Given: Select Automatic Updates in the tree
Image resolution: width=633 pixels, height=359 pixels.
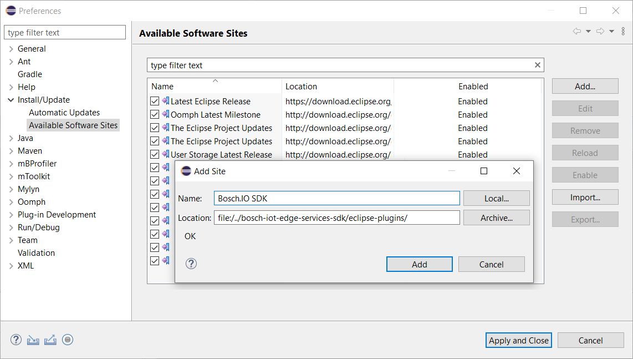Looking at the screenshot, I should tap(64, 113).
